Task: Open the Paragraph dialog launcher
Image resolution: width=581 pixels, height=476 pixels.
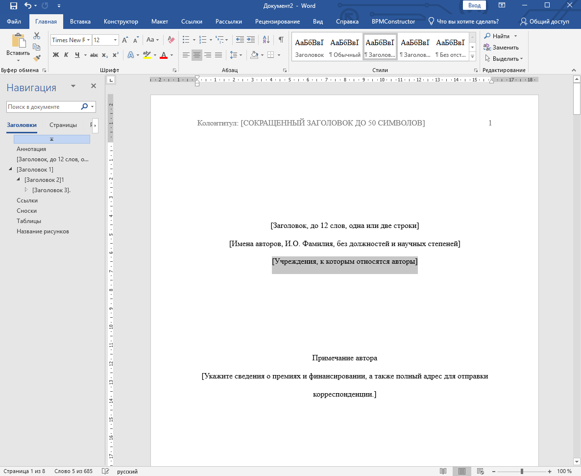Action: tap(285, 70)
